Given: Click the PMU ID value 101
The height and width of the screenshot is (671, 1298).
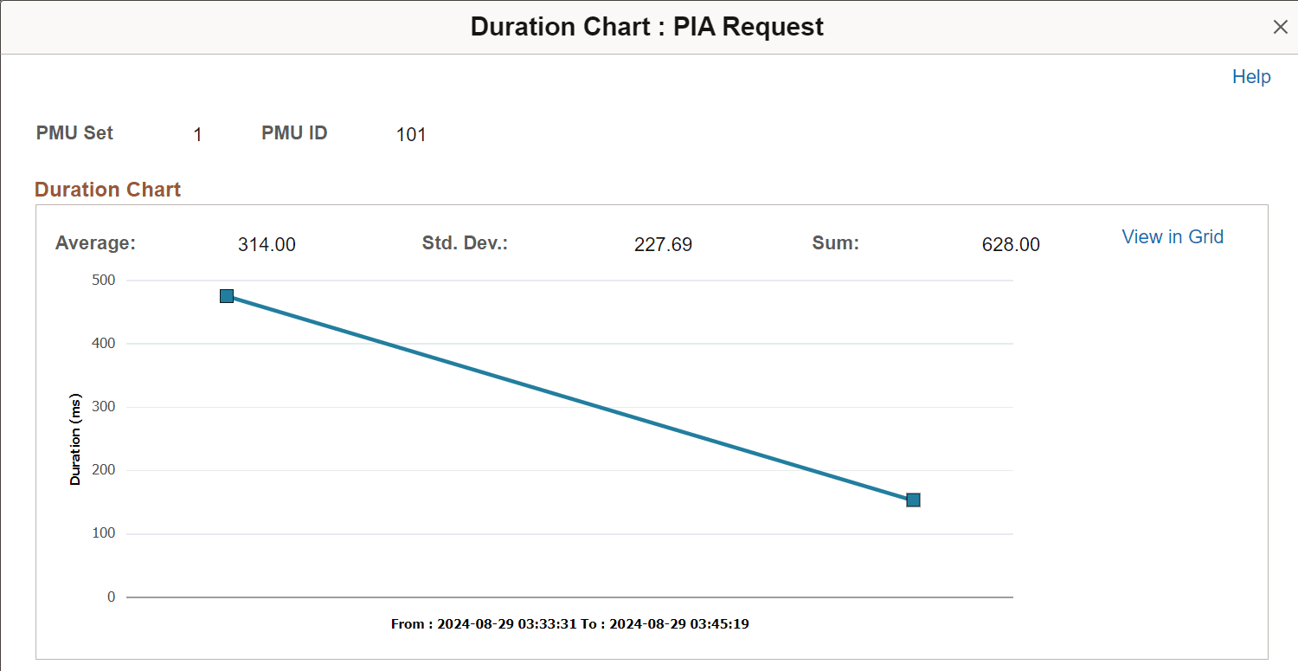Looking at the screenshot, I should pyautogui.click(x=411, y=134).
